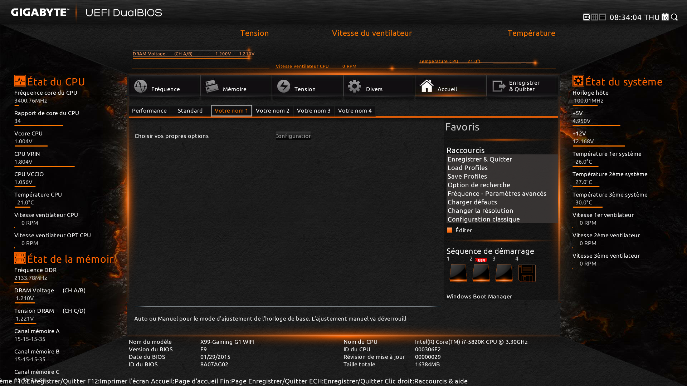Click the orange Éditer square icon

click(449, 230)
